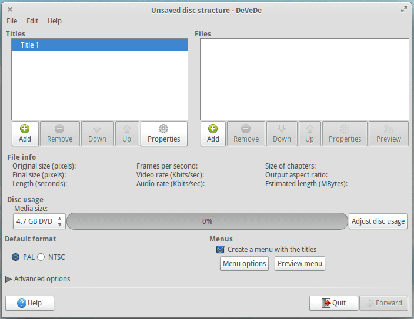
Task: Add a file under the Files list
Action: [213, 133]
